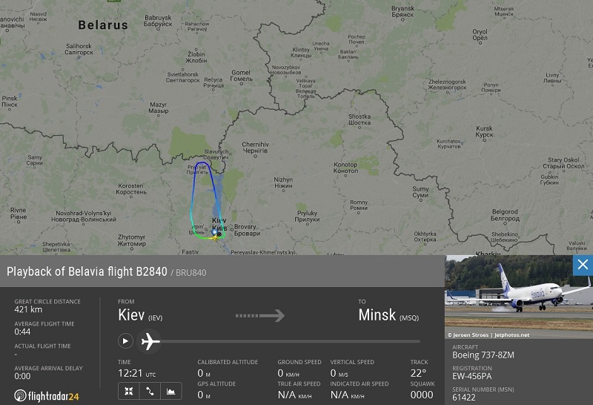593x405 pixels.
Task: Toggle the flight route path icon
Action: 150,391
